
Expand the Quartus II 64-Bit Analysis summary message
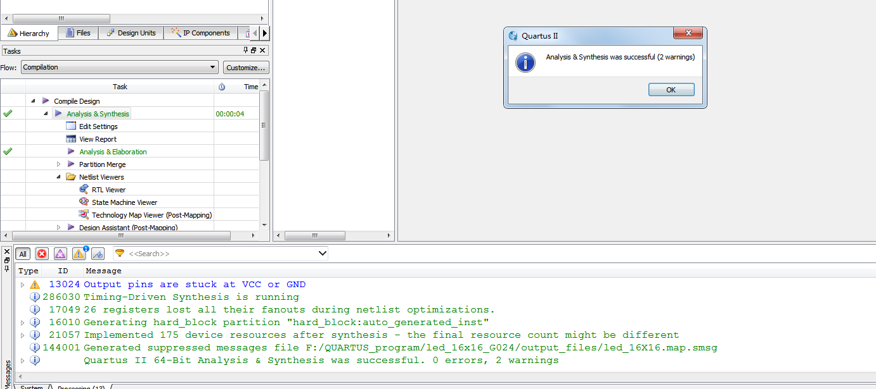click(22, 361)
